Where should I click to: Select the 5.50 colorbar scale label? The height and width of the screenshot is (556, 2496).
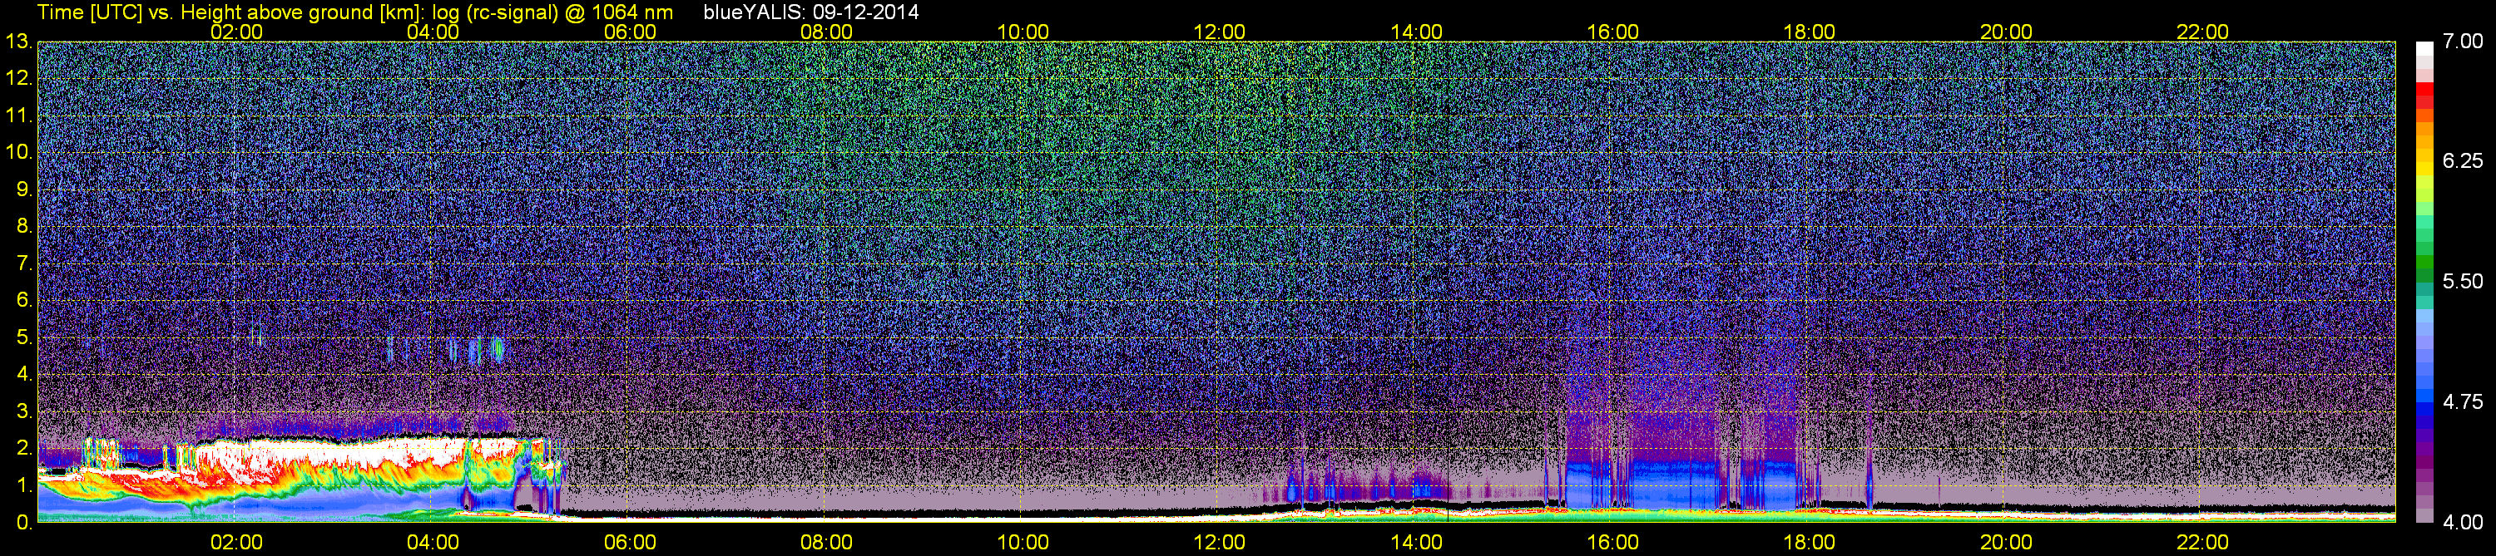coord(2462,281)
